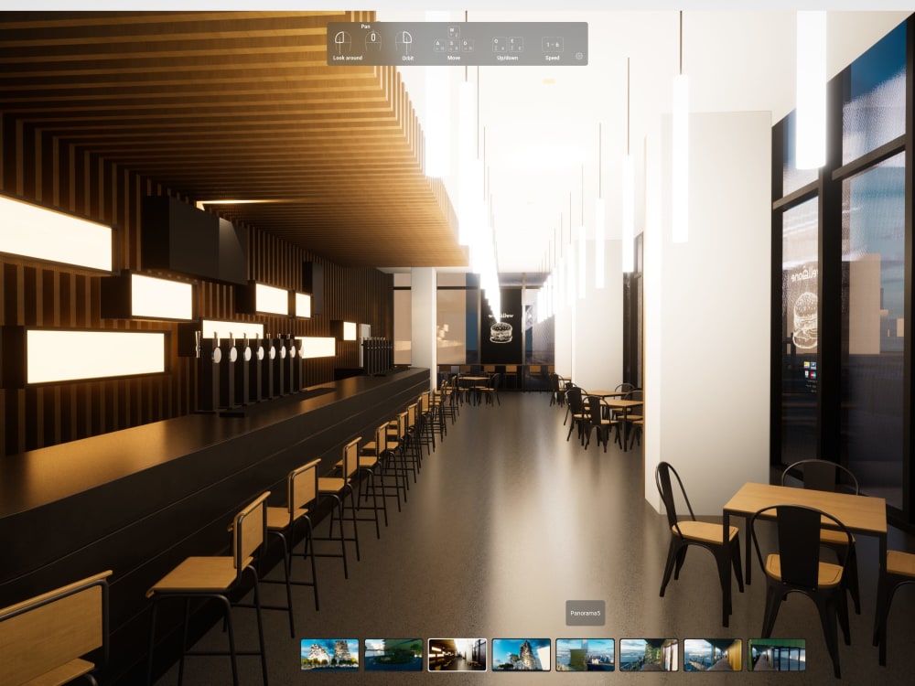Screen dimensions: 915x686
Task: Open the balcony with yellow wall thumbnail
Action: [x=713, y=655]
